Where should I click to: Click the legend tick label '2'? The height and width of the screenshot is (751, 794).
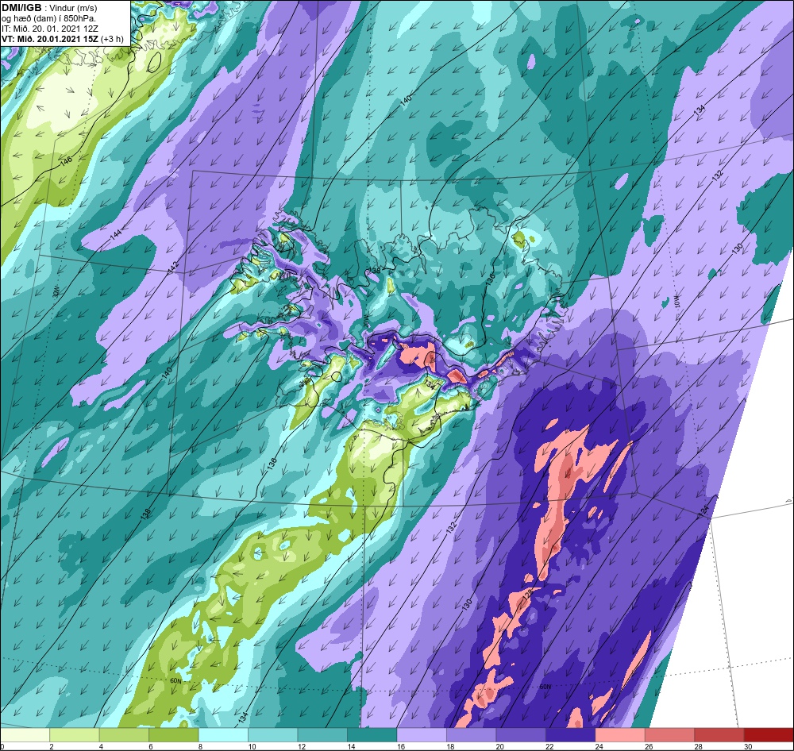pos(51,746)
